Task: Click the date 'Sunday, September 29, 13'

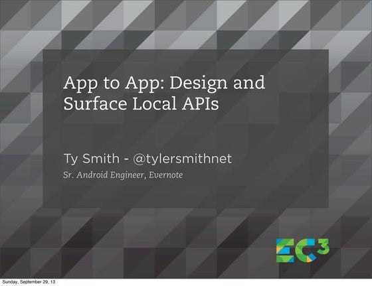Action: tap(29, 282)
